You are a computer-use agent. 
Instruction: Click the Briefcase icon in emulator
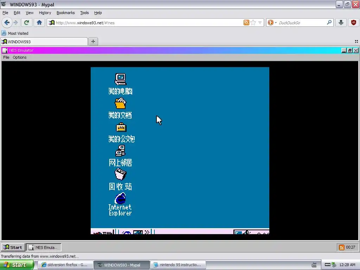(121, 127)
